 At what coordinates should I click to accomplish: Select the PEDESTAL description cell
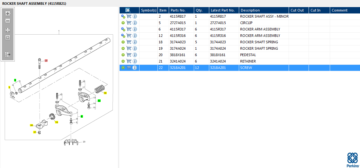coord(264,55)
